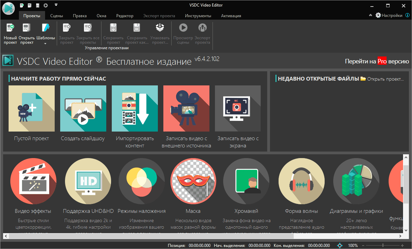Click the Форма волны headphones icon
Image resolution: width=412 pixels, height=249 pixels.
(302, 181)
